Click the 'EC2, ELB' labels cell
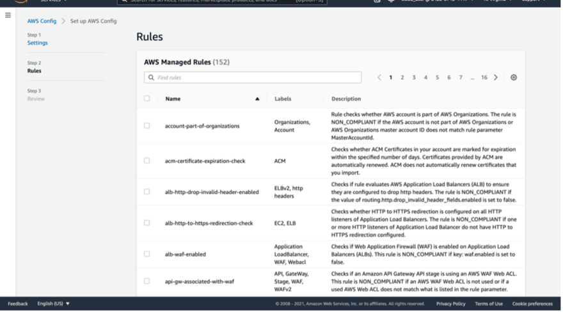 tap(285, 223)
